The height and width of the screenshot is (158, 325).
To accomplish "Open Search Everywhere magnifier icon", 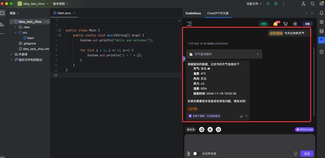I will click(312, 4).
